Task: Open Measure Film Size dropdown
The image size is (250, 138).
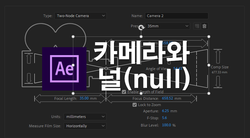Action: (x=85, y=126)
